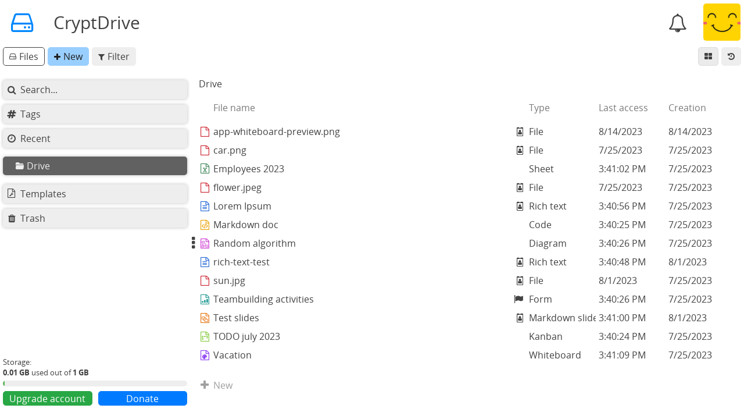Click the car.png file icon
The height and width of the screenshot is (419, 744).
pos(205,150)
